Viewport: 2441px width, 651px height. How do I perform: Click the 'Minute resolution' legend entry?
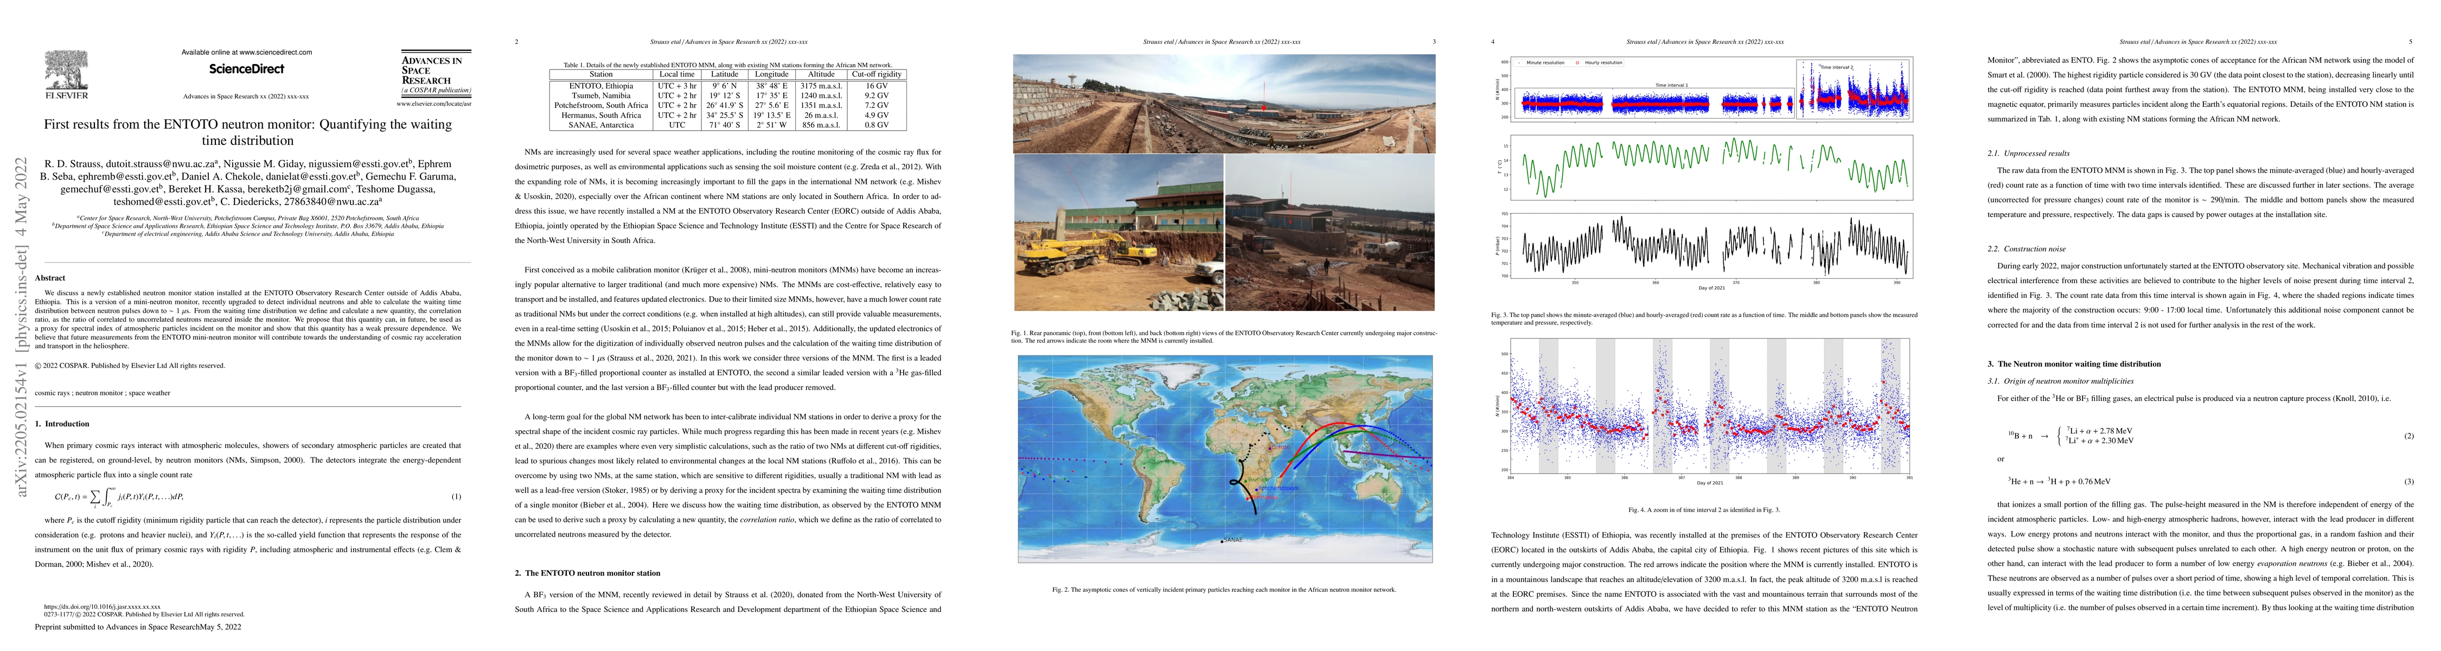1544,62
